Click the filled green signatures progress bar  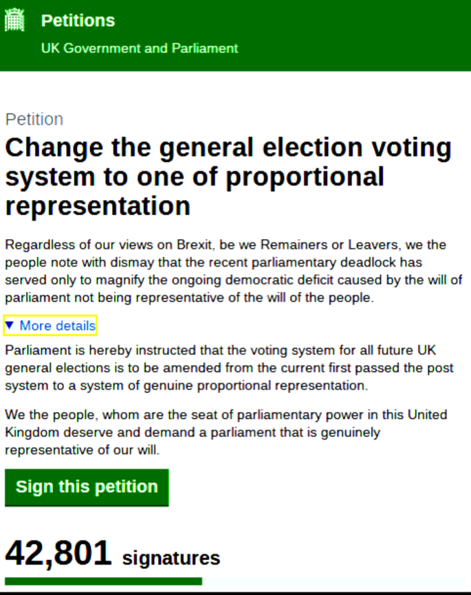(x=104, y=580)
